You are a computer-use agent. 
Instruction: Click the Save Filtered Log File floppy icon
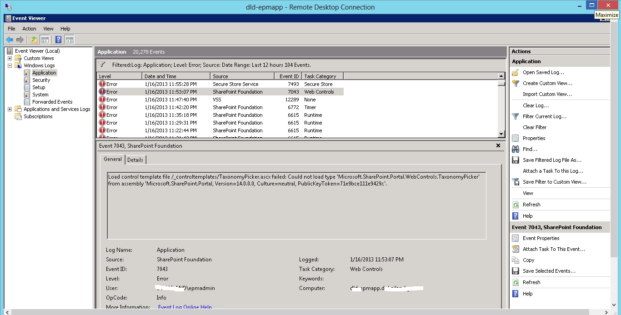coord(515,160)
